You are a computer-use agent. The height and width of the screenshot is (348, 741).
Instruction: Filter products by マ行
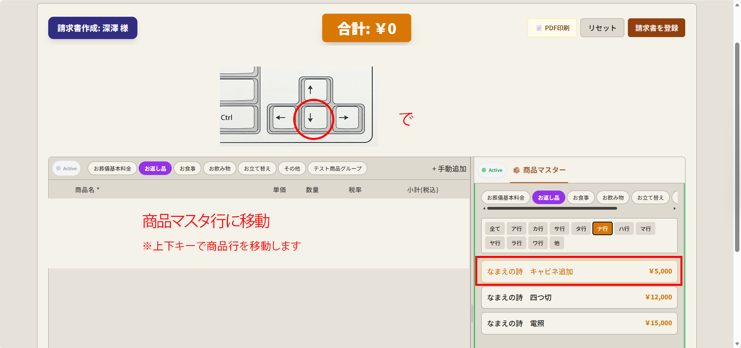[645, 229]
